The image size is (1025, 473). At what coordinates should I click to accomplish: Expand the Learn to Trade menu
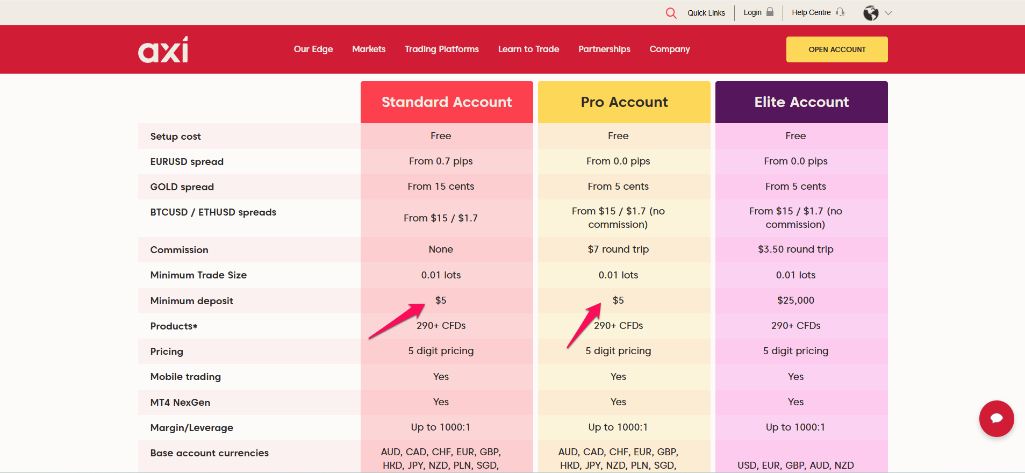tap(528, 49)
